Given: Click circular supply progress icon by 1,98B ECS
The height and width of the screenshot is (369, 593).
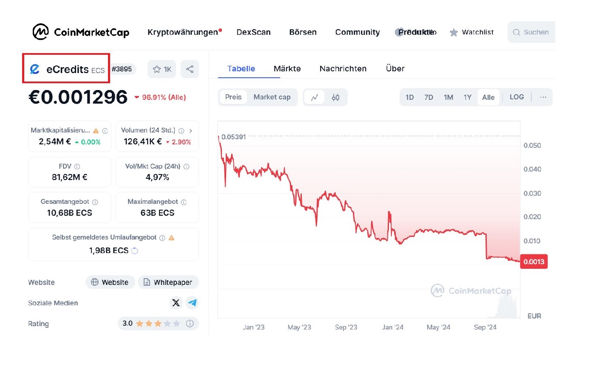Looking at the screenshot, I should [135, 251].
